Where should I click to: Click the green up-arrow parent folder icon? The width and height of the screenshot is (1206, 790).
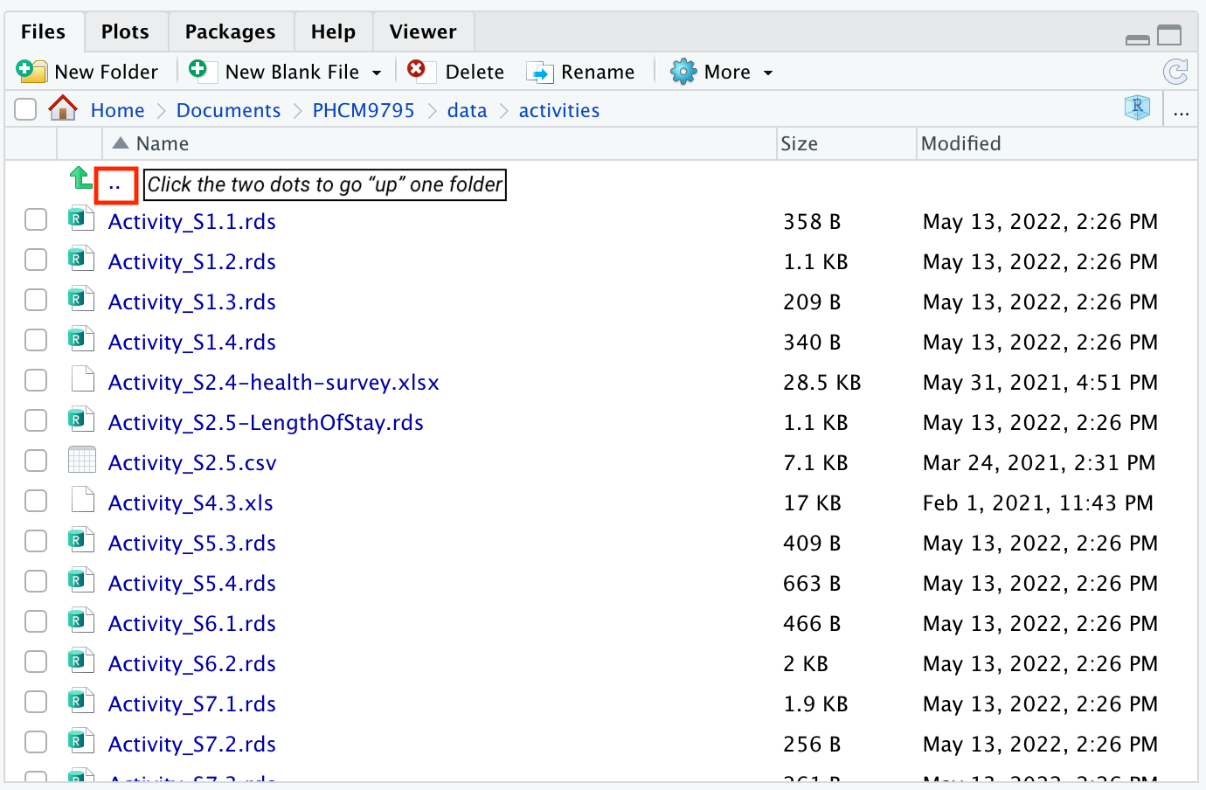80,178
